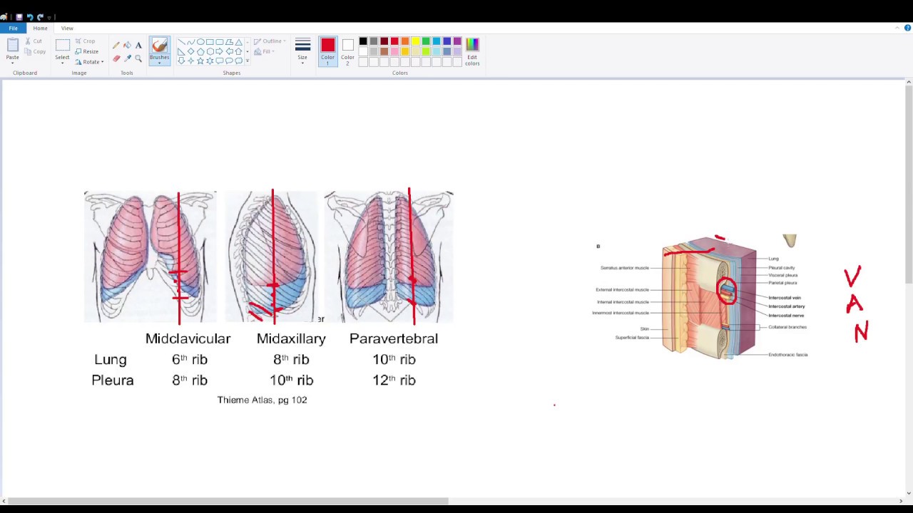Choose the Right triangle shape
This screenshot has height=513, width=913.
coord(181,51)
